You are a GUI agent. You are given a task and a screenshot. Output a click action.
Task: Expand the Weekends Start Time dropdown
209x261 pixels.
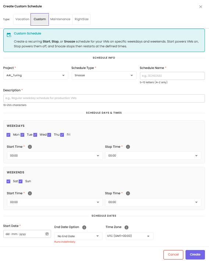coord(55,202)
